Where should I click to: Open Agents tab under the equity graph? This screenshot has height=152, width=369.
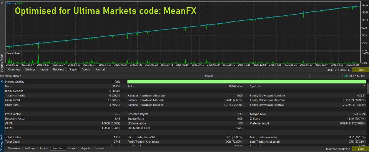pos(86,69)
